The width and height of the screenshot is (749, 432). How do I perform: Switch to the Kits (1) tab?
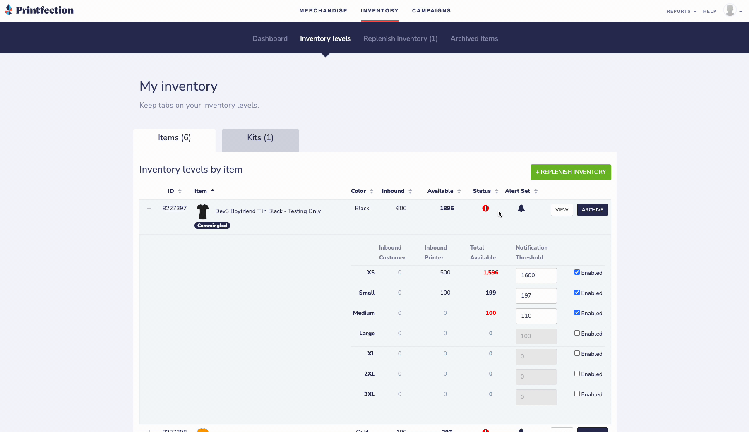coord(260,138)
